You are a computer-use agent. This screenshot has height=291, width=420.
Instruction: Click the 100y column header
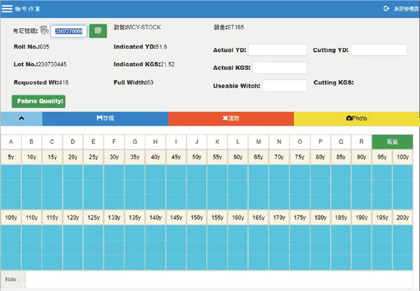click(x=403, y=157)
